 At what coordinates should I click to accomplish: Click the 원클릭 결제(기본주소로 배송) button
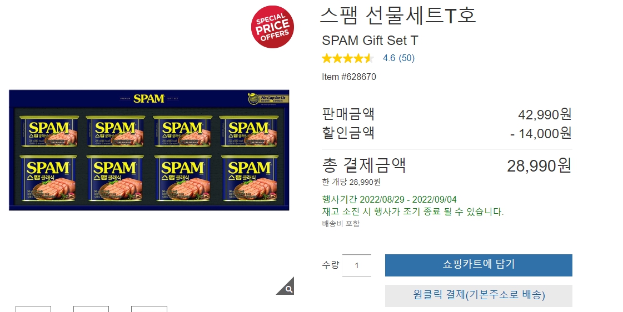click(x=479, y=295)
